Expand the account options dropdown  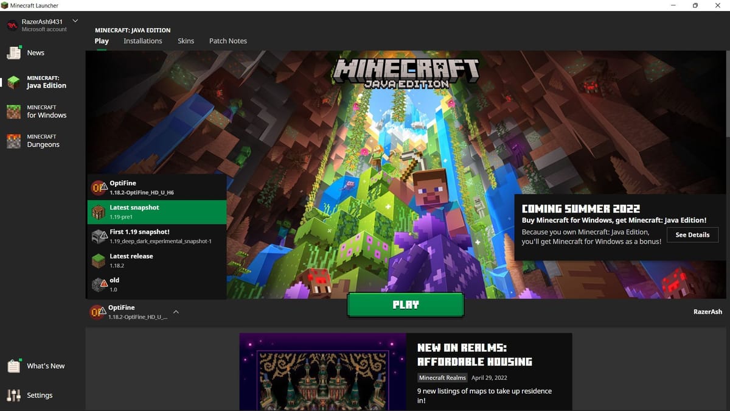(74, 19)
